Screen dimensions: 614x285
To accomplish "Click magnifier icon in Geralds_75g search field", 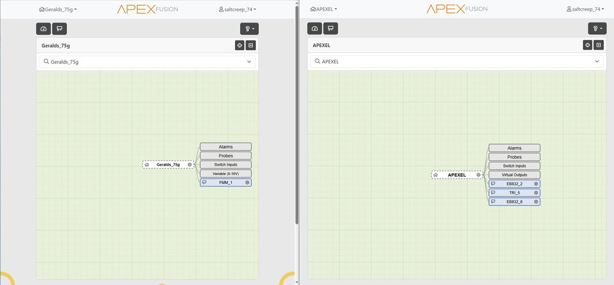I will point(46,61).
